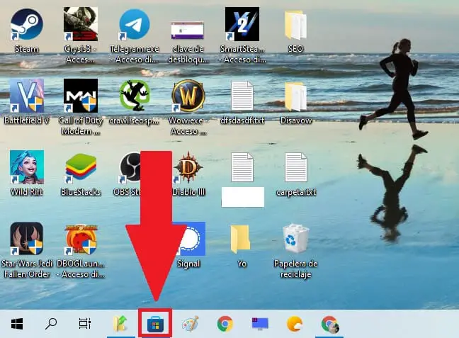
Task: Open Chrome with profile picture on taskbar
Action: [x=330, y=325]
